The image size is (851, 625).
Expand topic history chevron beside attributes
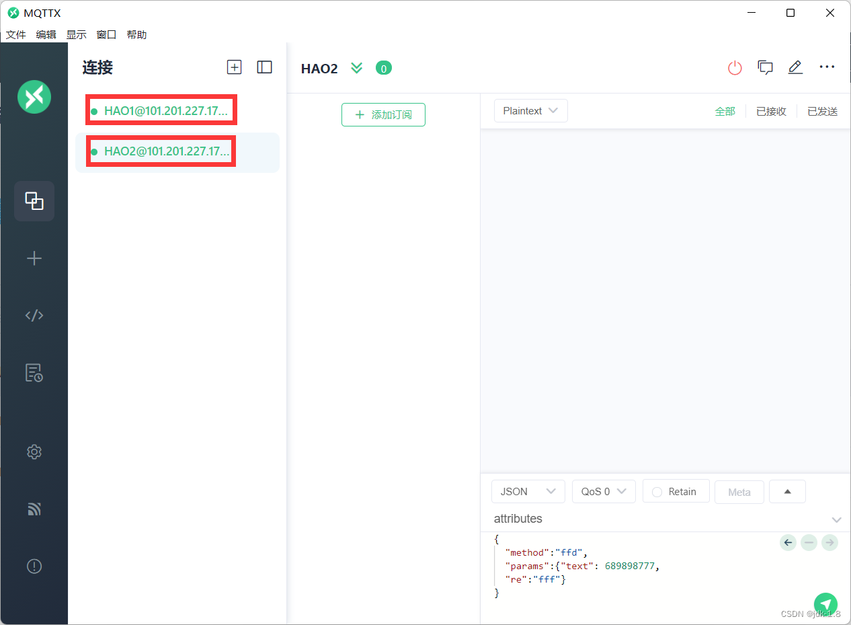pyautogui.click(x=837, y=520)
